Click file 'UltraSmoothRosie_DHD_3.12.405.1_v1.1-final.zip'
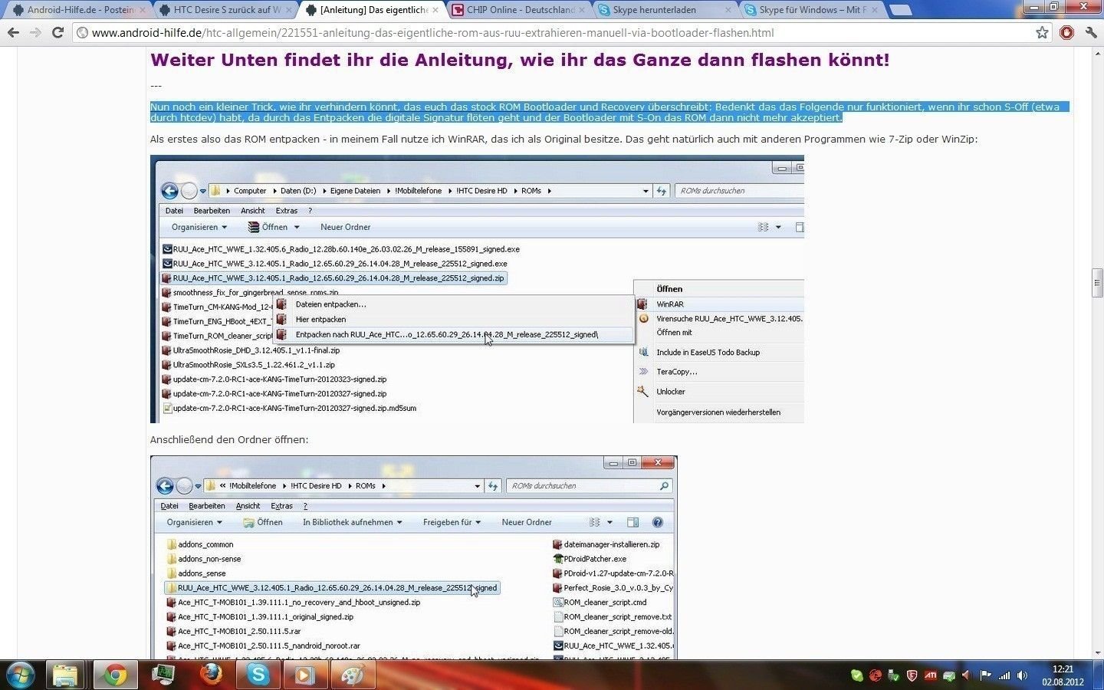Viewport: 1104px width, 690px height. (251, 350)
